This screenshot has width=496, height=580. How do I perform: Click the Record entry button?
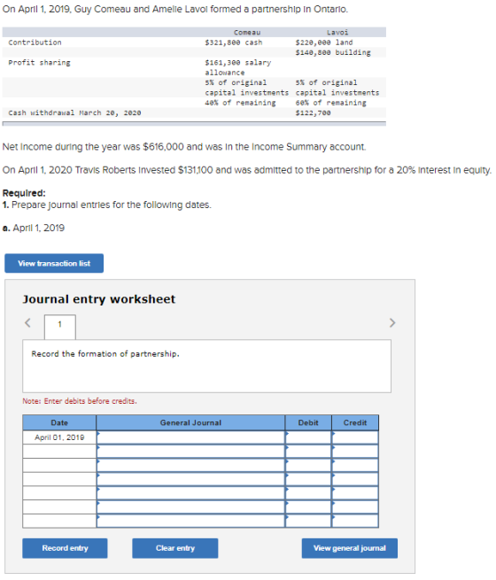(65, 548)
